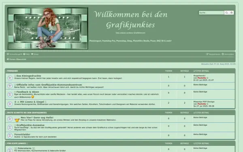Open last post Maantje PSP Design
The width and height of the screenshot is (243, 152).
pyautogui.click(x=204, y=102)
